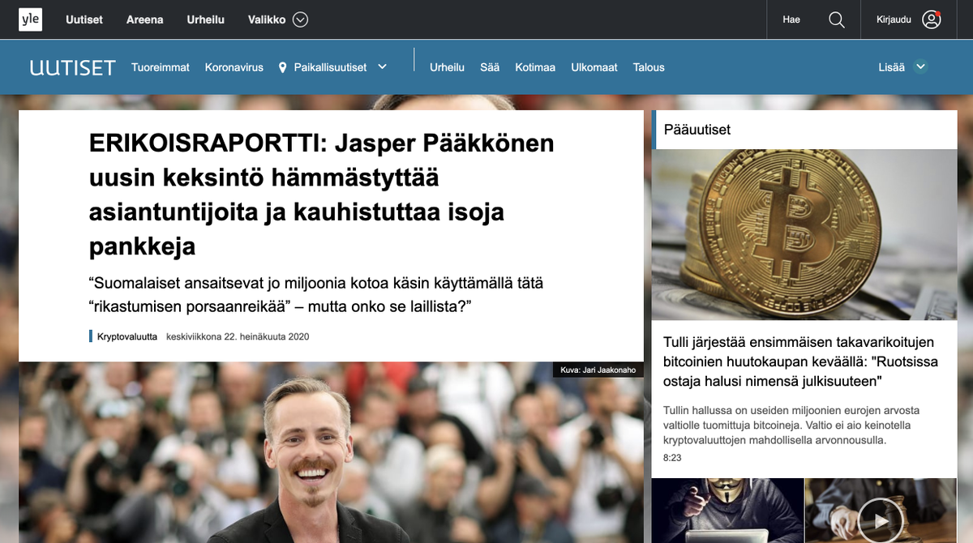Click the Yle logo in top corner
This screenshot has width=973, height=543.
click(x=30, y=19)
